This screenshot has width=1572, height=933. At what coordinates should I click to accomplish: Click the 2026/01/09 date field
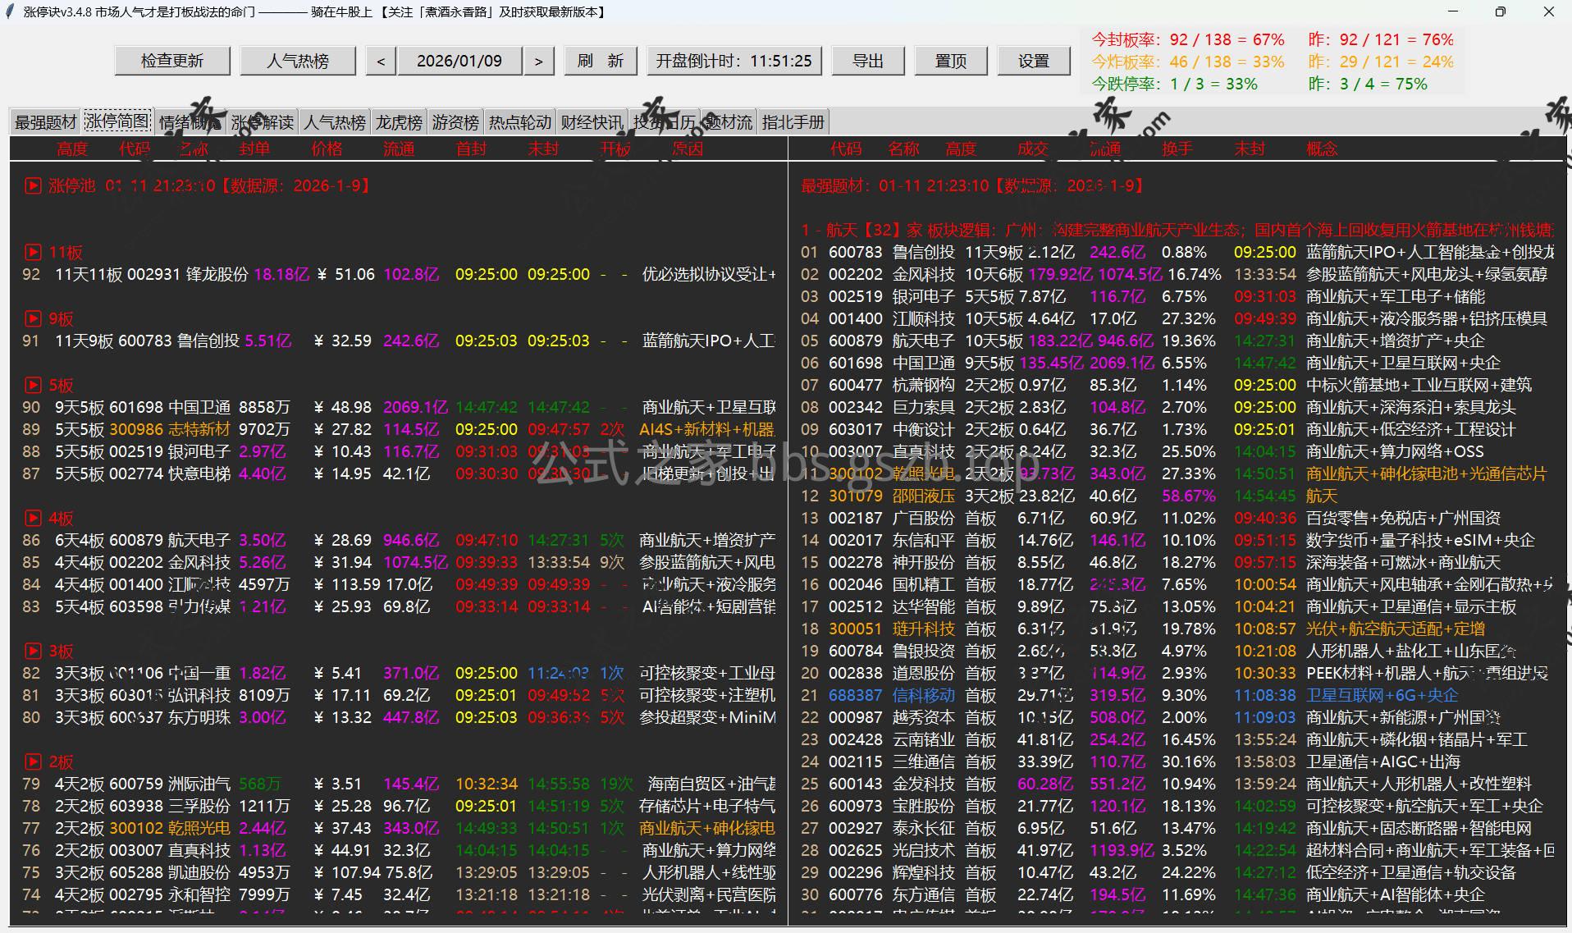(459, 61)
